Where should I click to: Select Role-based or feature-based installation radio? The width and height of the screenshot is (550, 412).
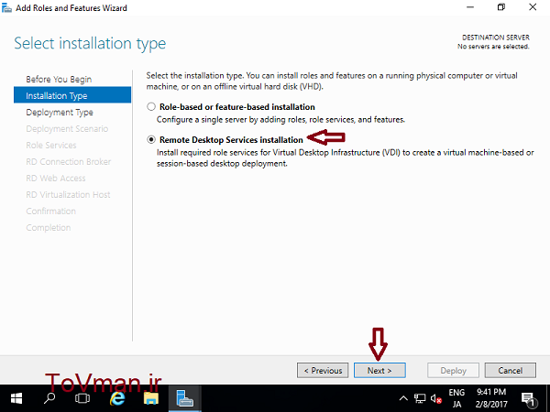point(151,106)
